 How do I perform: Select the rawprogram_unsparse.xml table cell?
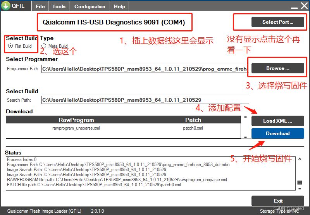pos(76,128)
